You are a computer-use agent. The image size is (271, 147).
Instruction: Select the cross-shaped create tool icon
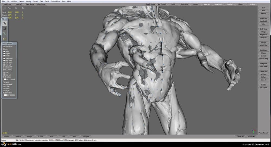click(5, 29)
